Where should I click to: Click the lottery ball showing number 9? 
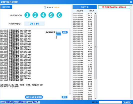point(51,15)
